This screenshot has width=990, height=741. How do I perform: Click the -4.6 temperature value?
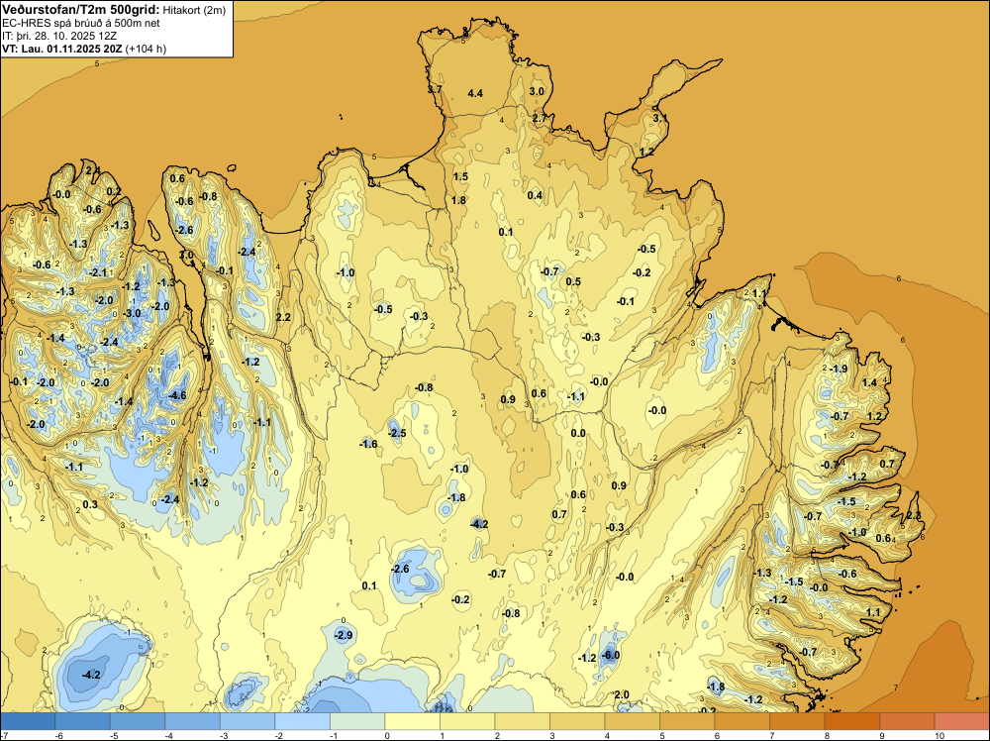[x=177, y=395]
